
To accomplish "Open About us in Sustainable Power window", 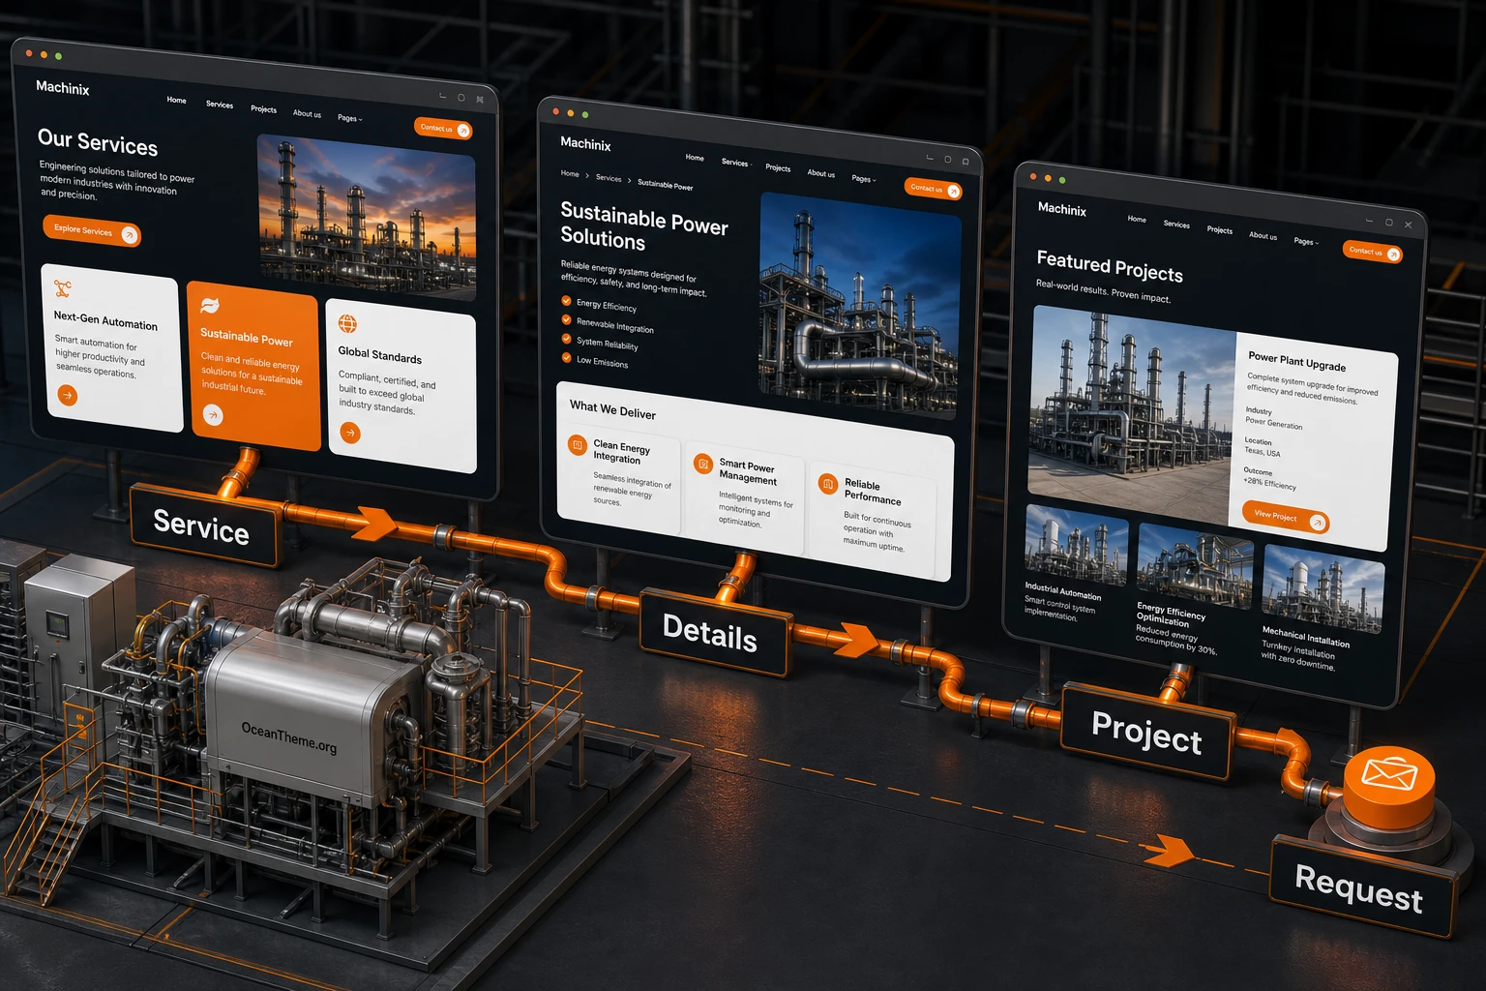I will point(821,173).
